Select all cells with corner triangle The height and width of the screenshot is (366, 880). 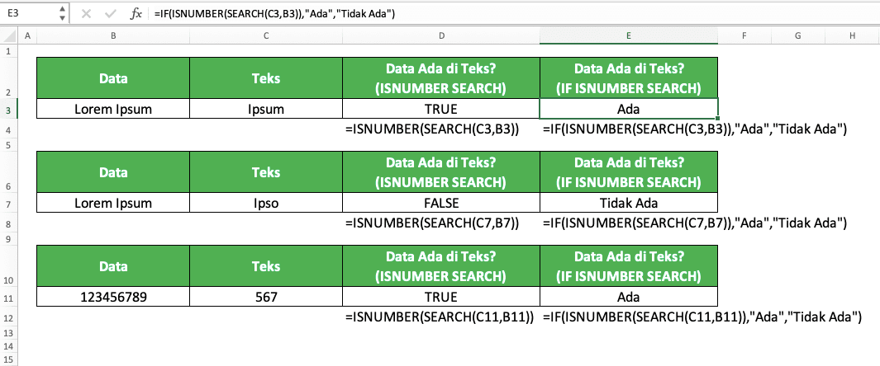coord(9,36)
